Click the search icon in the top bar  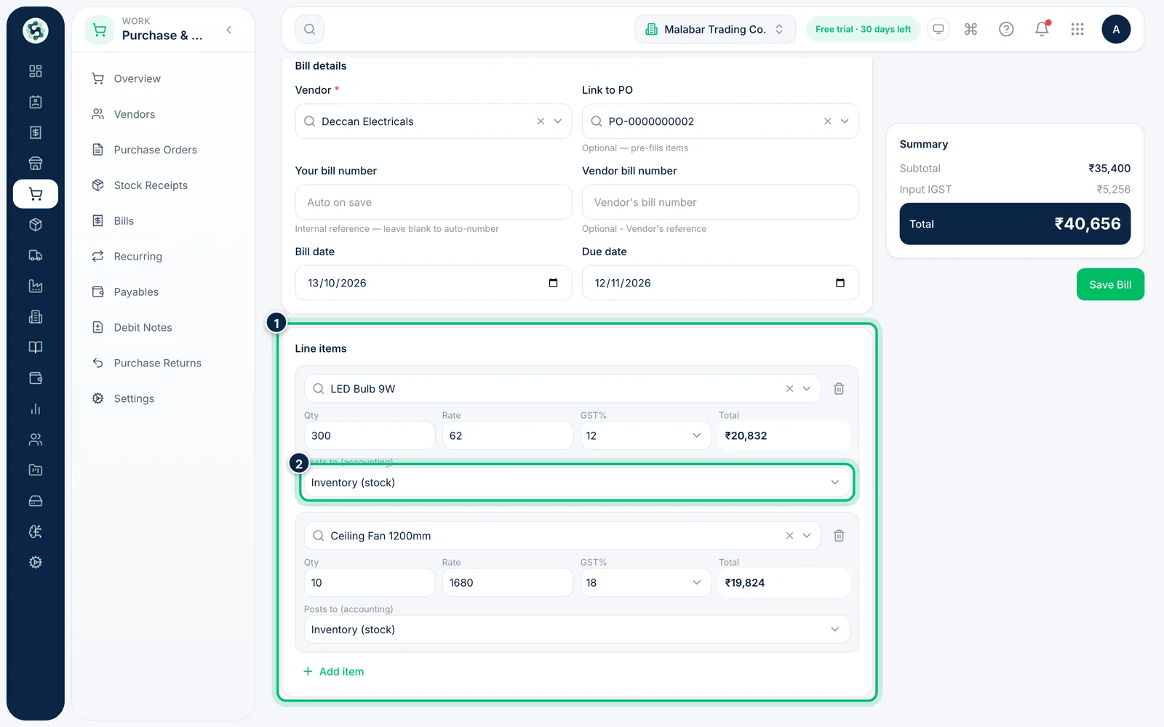click(x=309, y=29)
